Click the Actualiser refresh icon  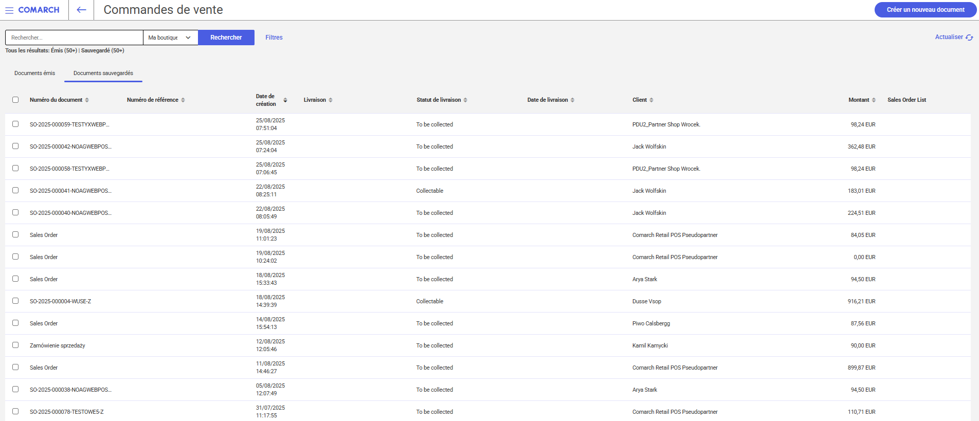969,38
